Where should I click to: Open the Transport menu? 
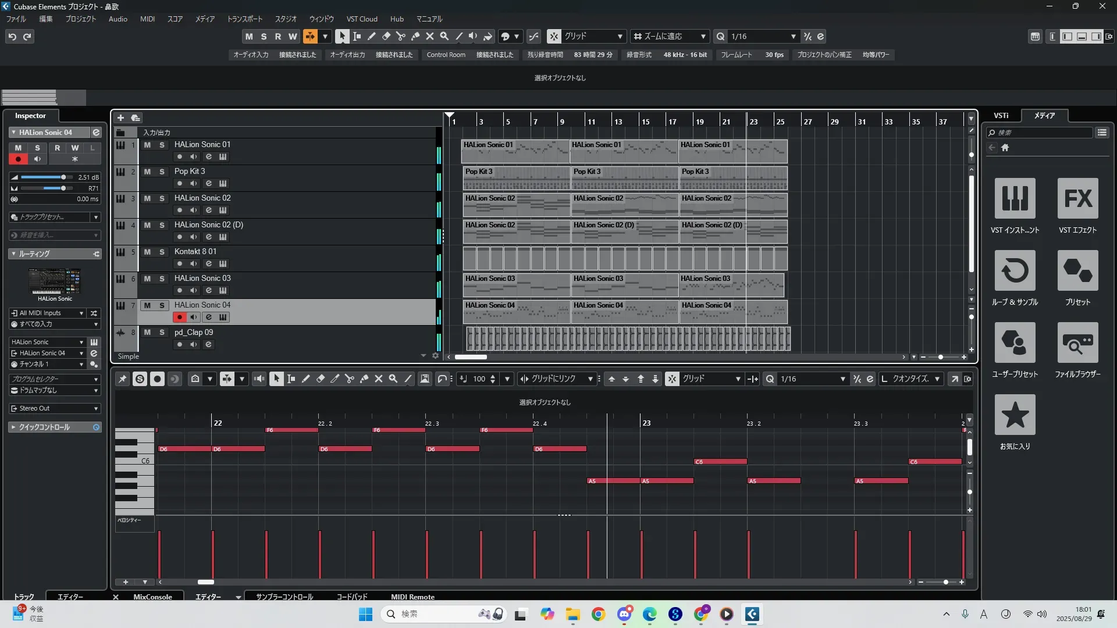[244, 19]
